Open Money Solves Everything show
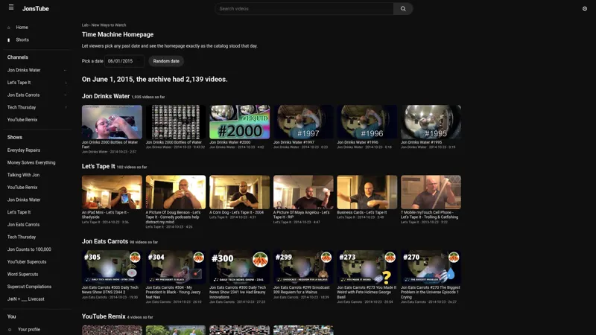The height and width of the screenshot is (335, 596). click(31, 162)
